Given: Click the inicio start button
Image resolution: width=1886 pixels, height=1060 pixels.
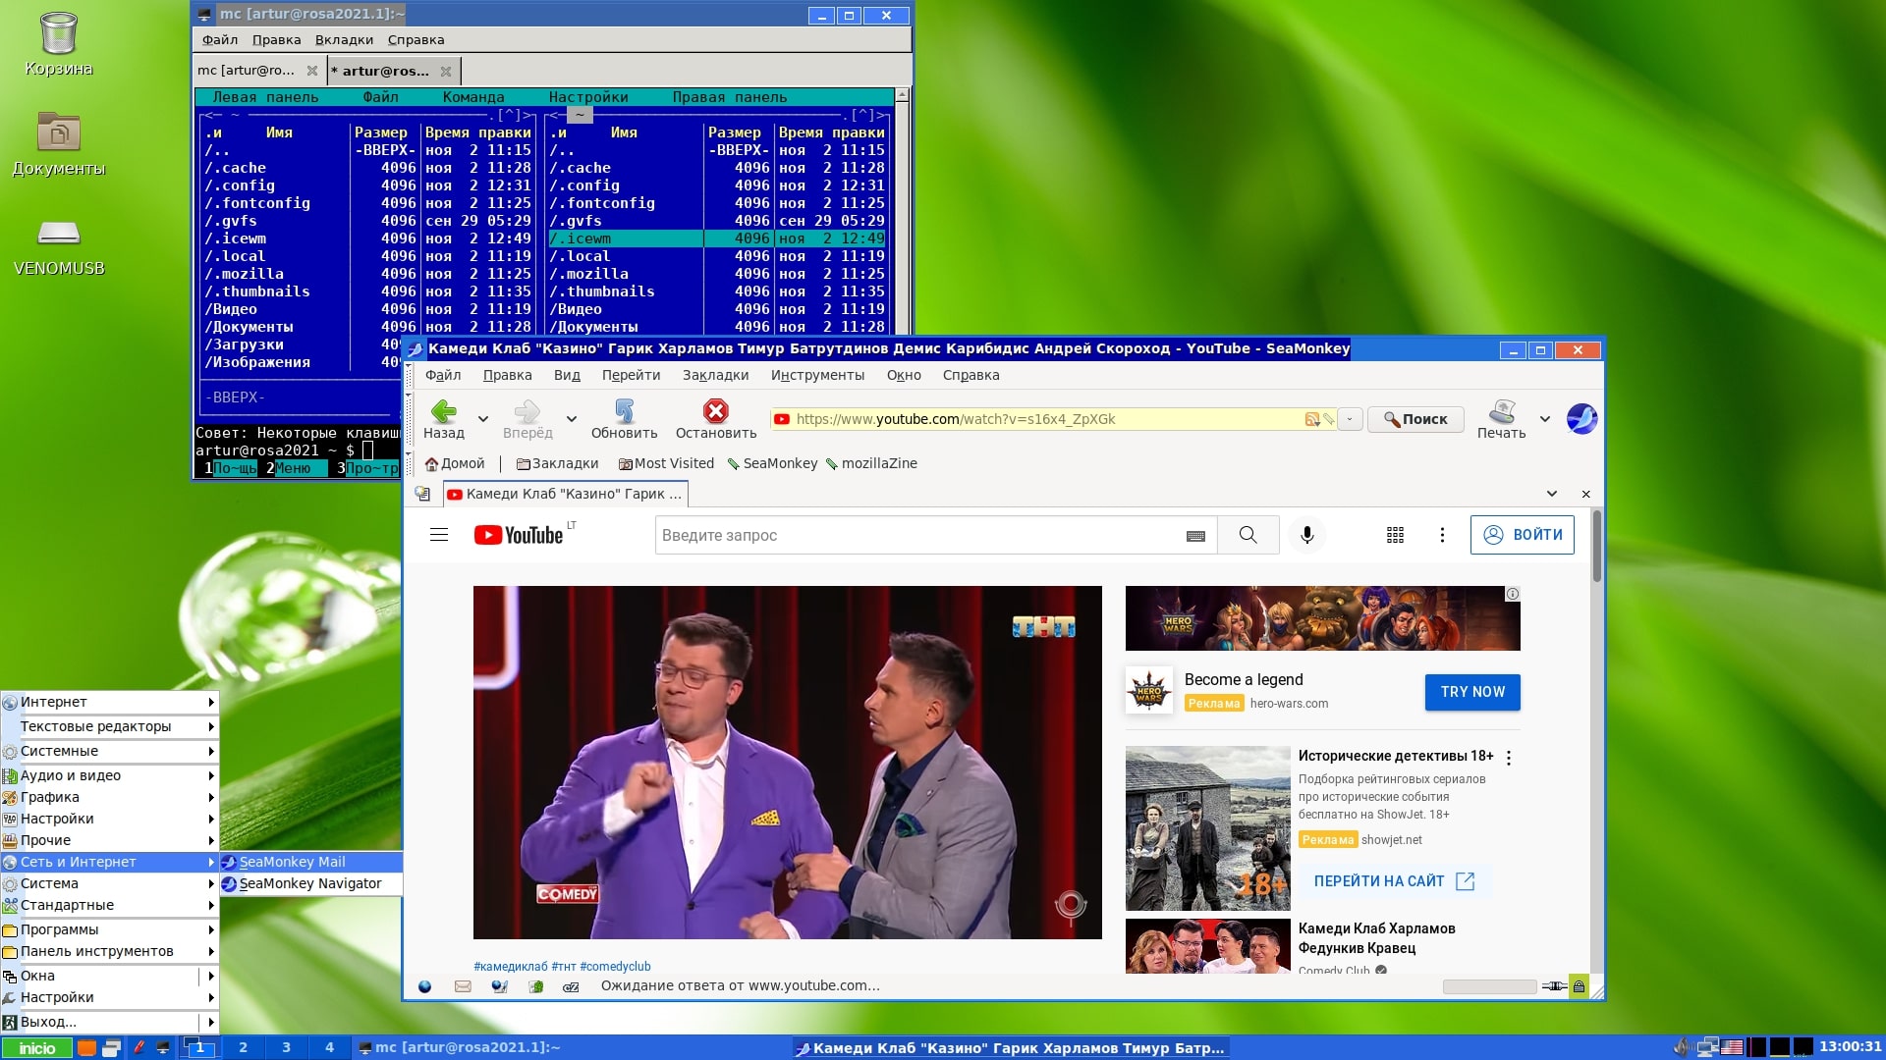Looking at the screenshot, I should pyautogui.click(x=37, y=1047).
